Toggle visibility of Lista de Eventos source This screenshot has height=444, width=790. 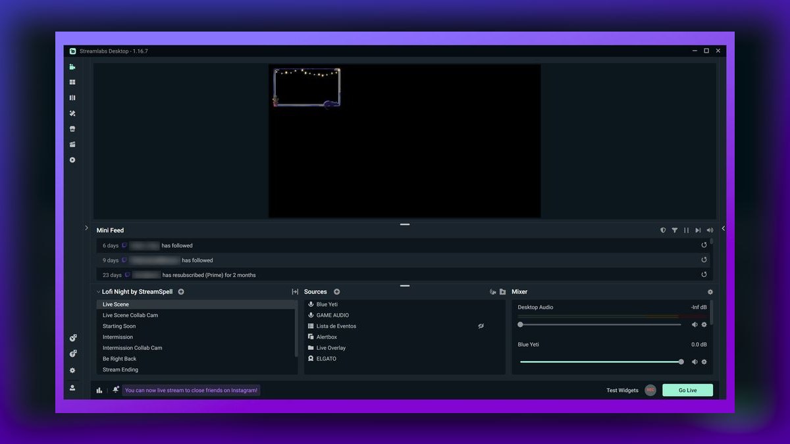[481, 326]
